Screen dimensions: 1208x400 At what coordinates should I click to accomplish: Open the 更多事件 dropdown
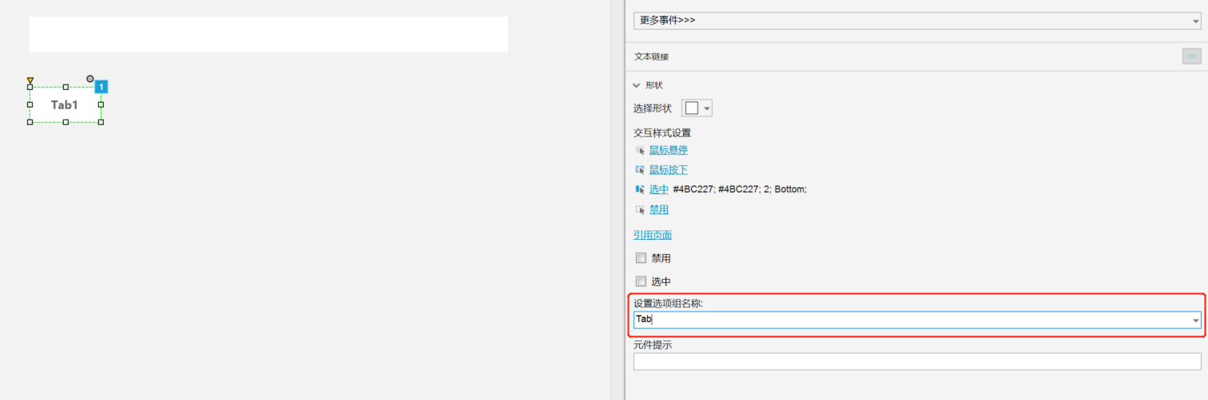(x=917, y=20)
